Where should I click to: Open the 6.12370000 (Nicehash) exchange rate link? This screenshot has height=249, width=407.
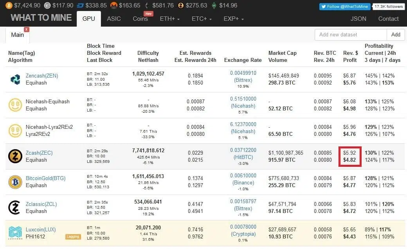[243, 128]
